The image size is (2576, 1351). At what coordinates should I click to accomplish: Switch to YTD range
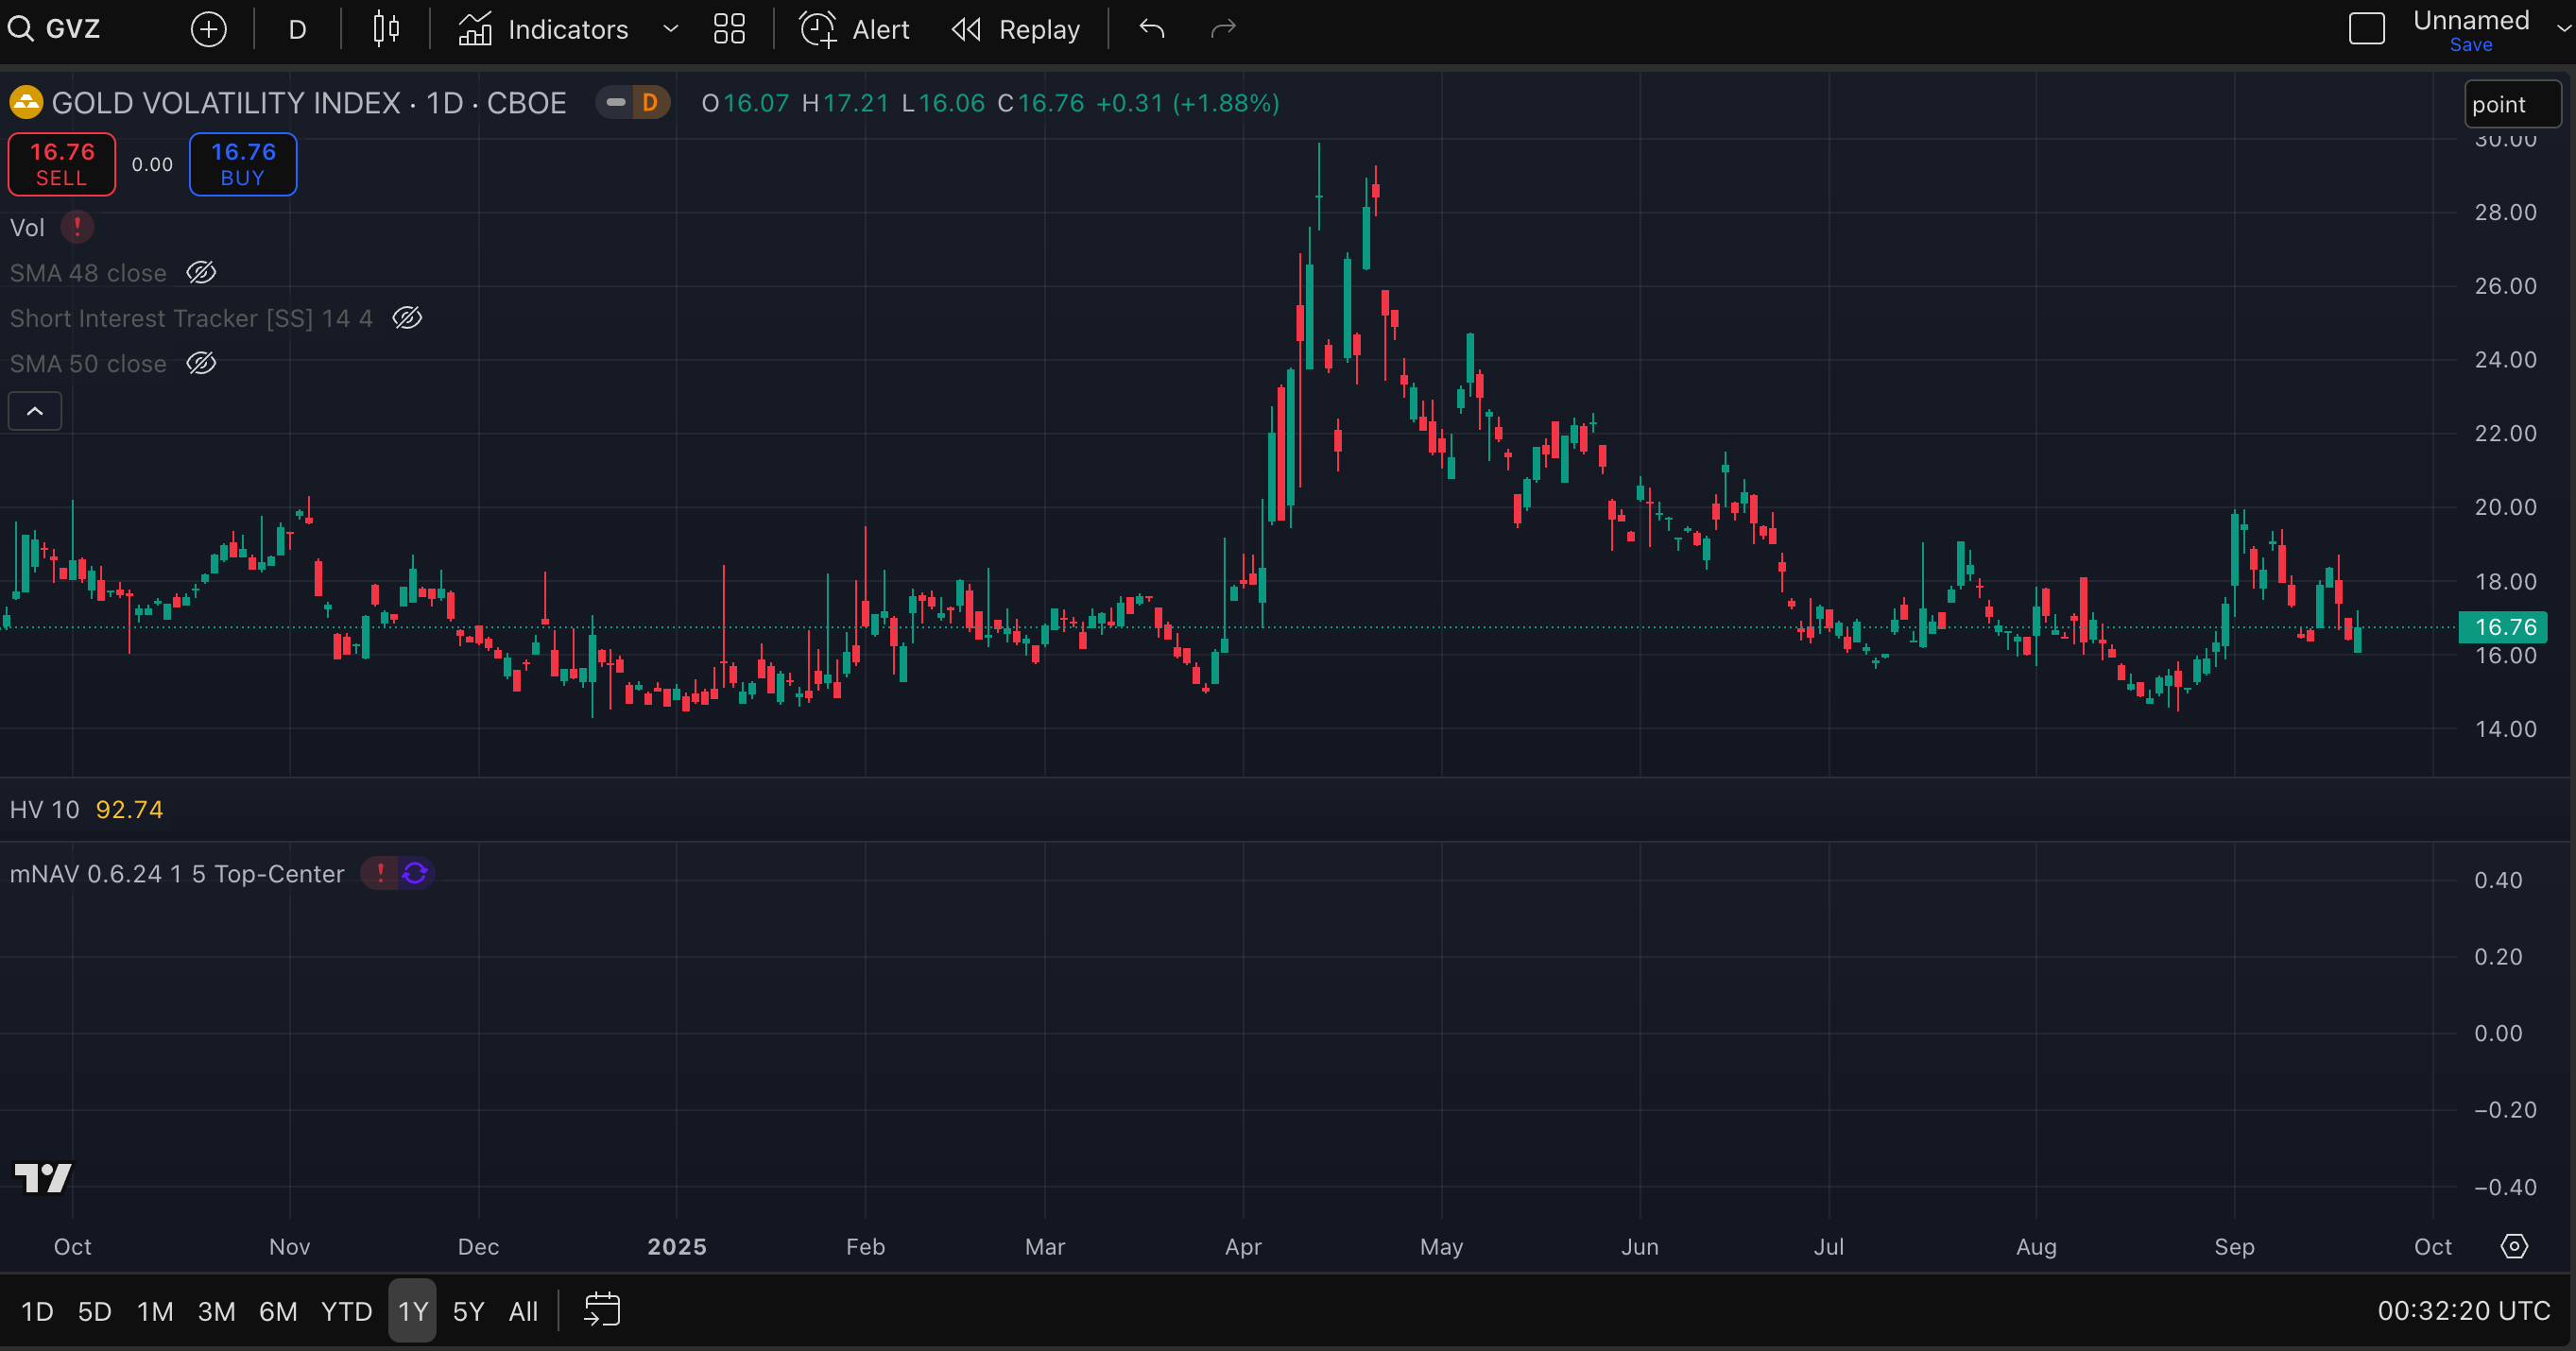pyautogui.click(x=346, y=1311)
